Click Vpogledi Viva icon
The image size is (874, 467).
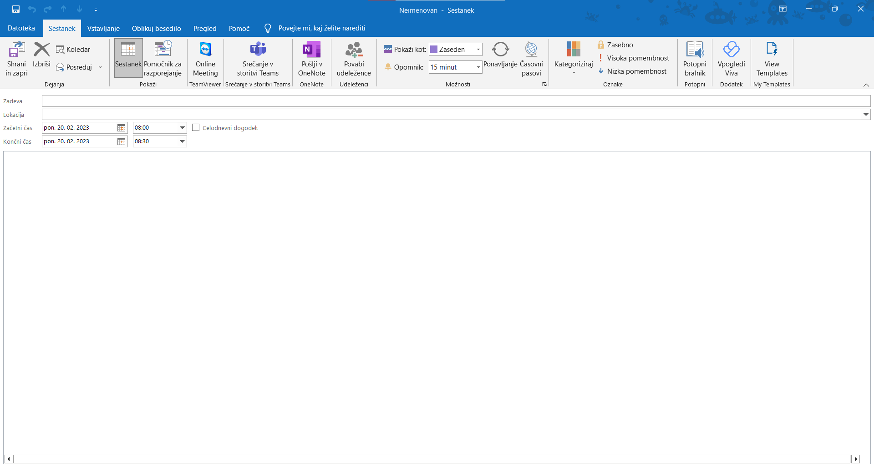(x=732, y=49)
